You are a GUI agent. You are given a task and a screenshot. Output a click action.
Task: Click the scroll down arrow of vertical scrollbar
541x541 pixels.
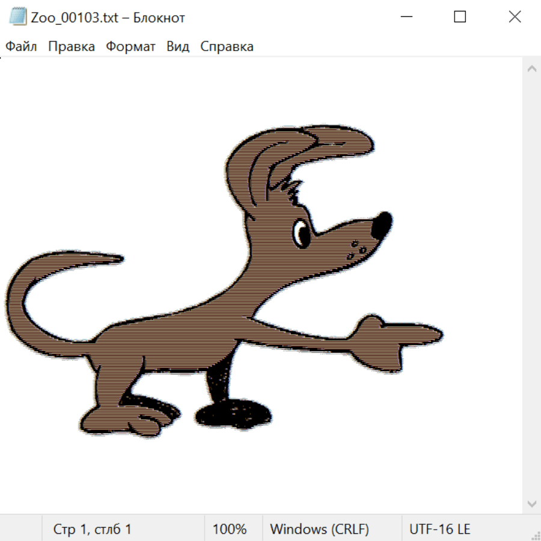[531, 503]
